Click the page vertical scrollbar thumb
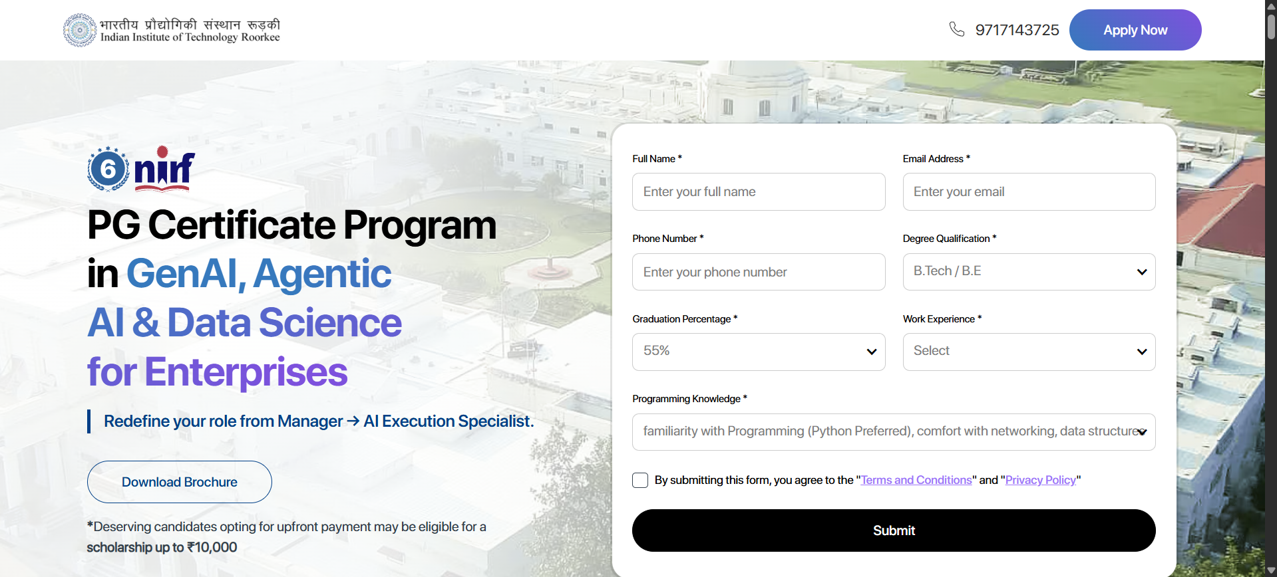 tap(1271, 27)
